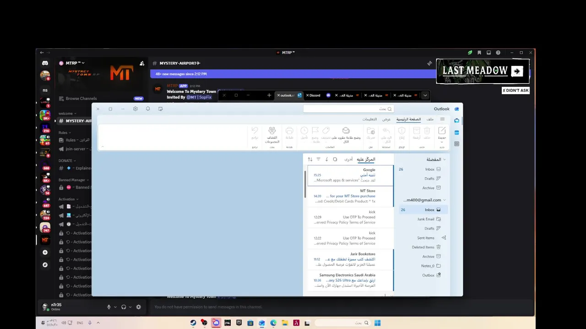This screenshot has height=329, width=586.
Task: Select the Other (أخرى) inbox tab
Action: (x=349, y=159)
